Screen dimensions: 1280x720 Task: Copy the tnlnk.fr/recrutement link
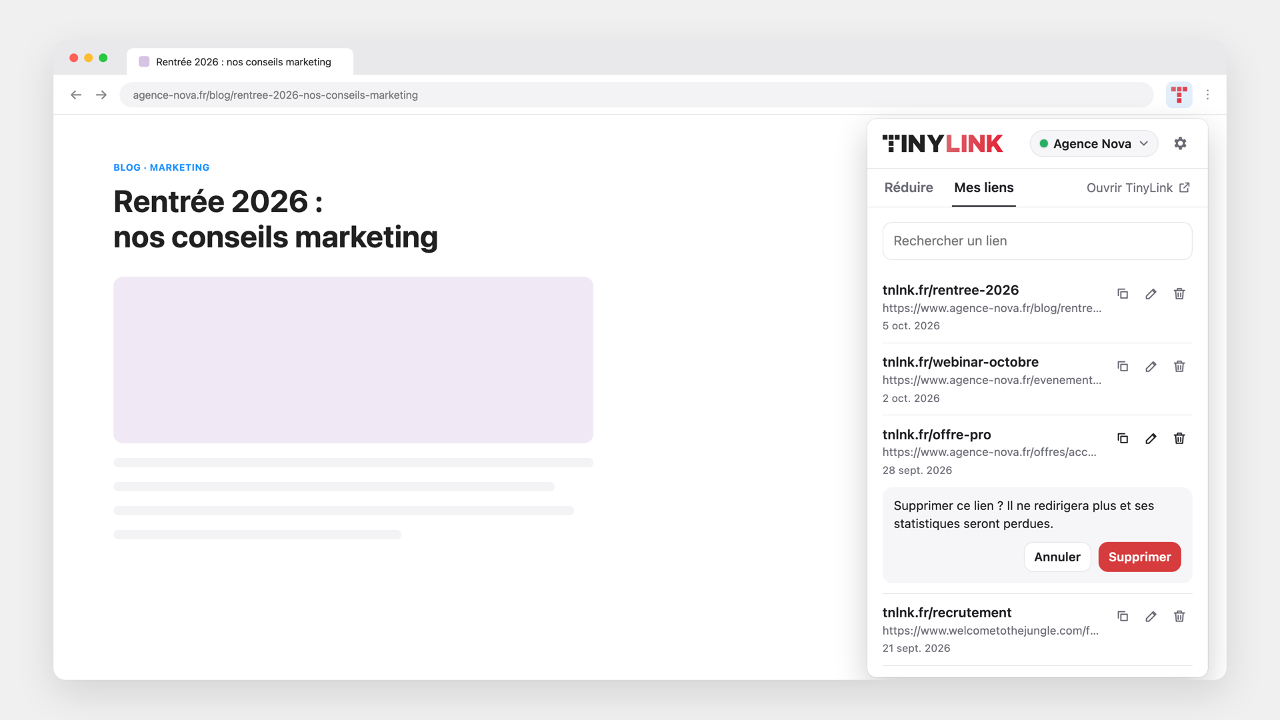point(1123,617)
